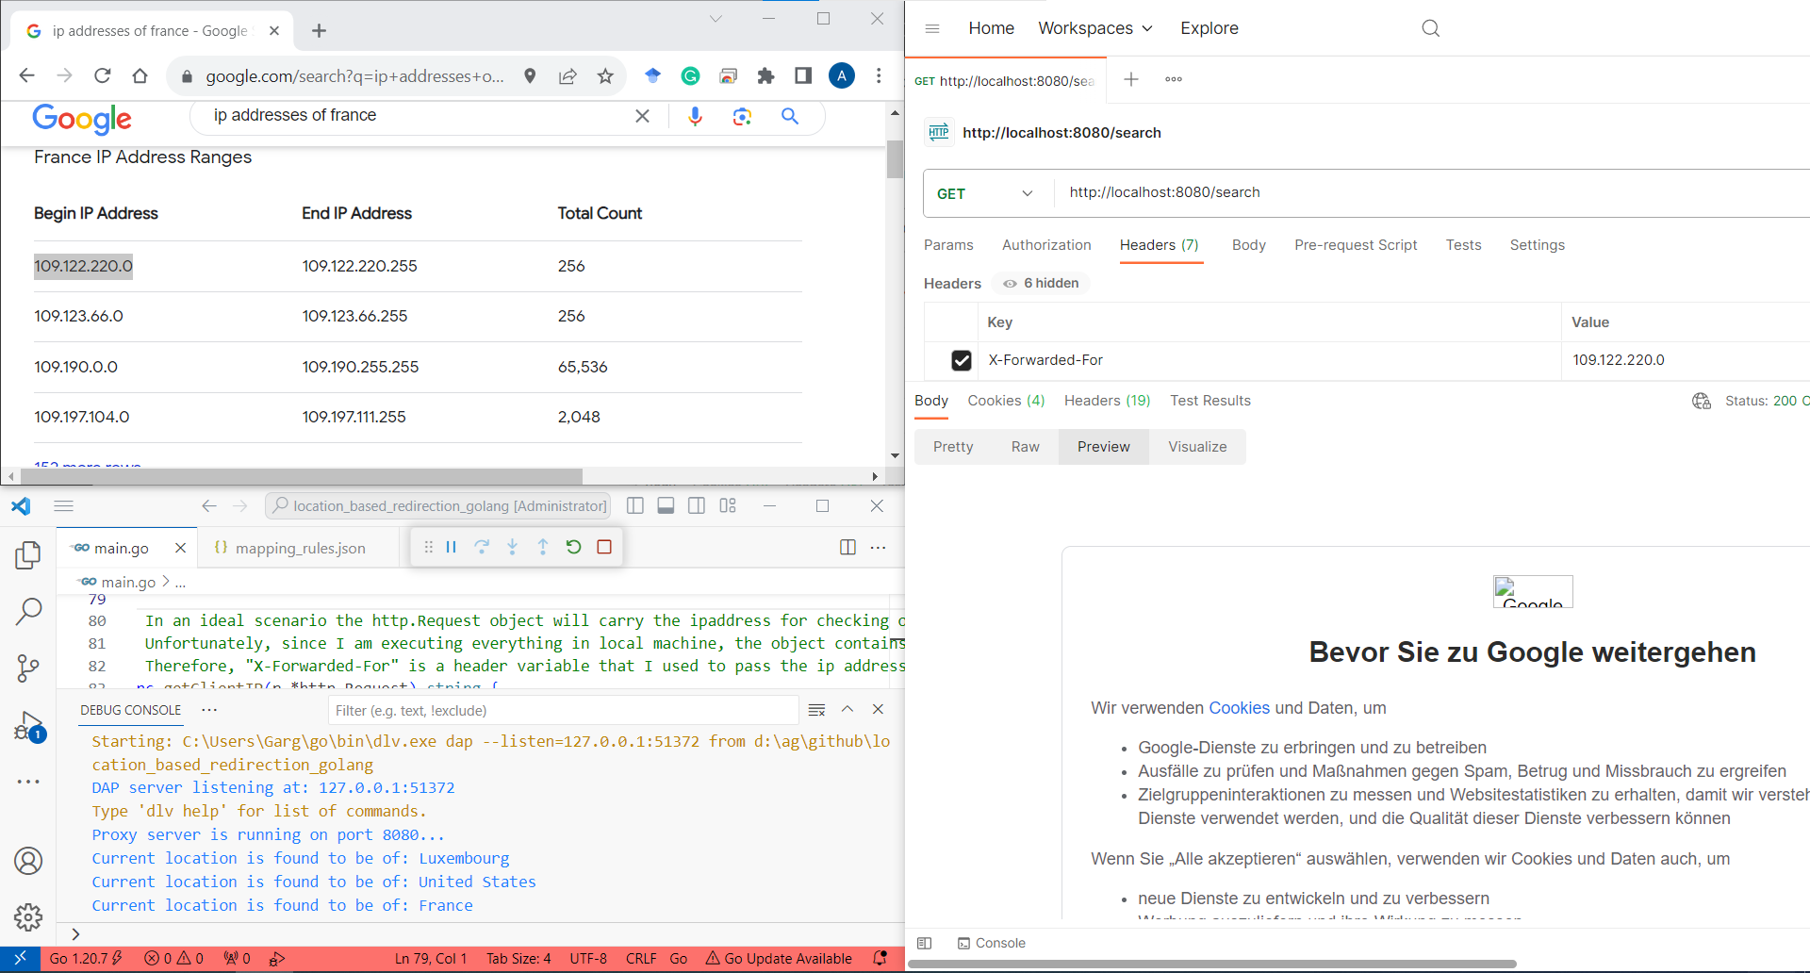Open Chrome profile avatar A
The height and width of the screenshot is (973, 1810).
(x=842, y=75)
